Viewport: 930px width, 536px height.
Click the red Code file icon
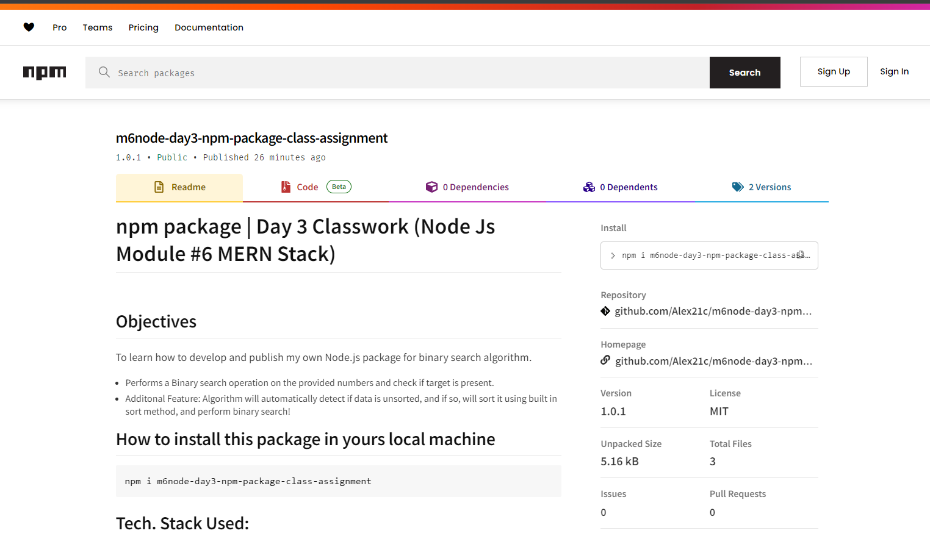[x=286, y=187]
